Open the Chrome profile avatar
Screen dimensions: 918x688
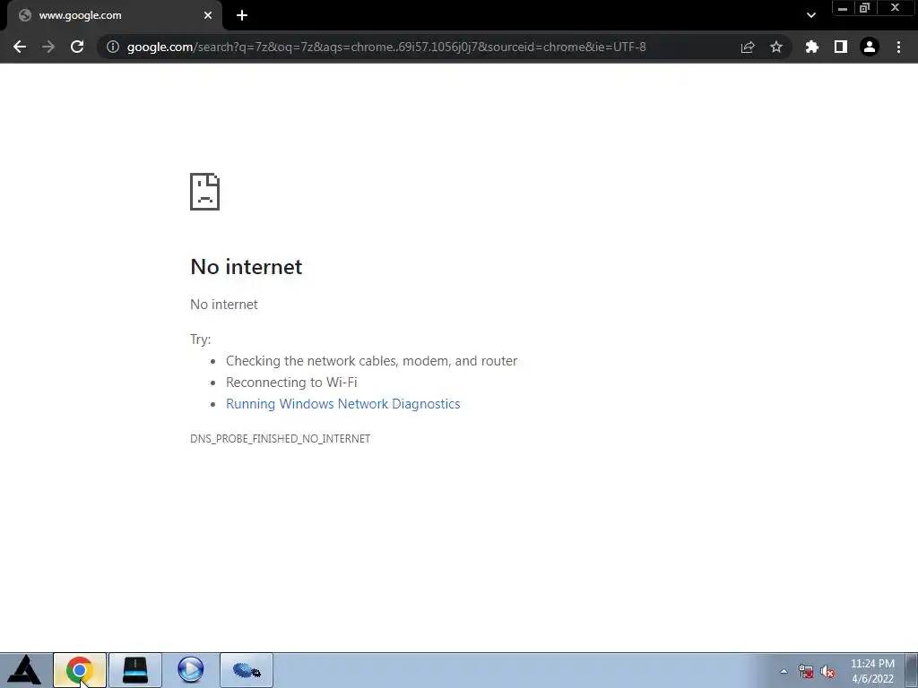click(870, 47)
